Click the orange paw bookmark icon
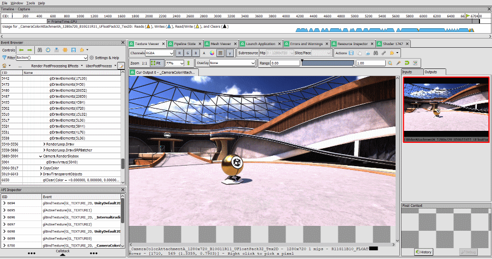The image size is (492, 259). (x=65, y=50)
